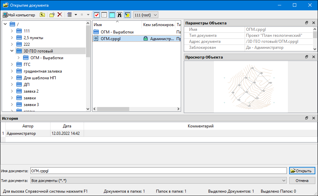Viewport: 318px width, 196px height.
Task: Expand the 111 folder node
Action: click(x=12, y=31)
